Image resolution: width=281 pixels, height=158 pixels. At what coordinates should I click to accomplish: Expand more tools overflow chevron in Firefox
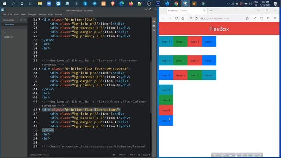268,18
